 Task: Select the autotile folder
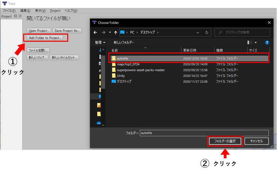[189, 58]
